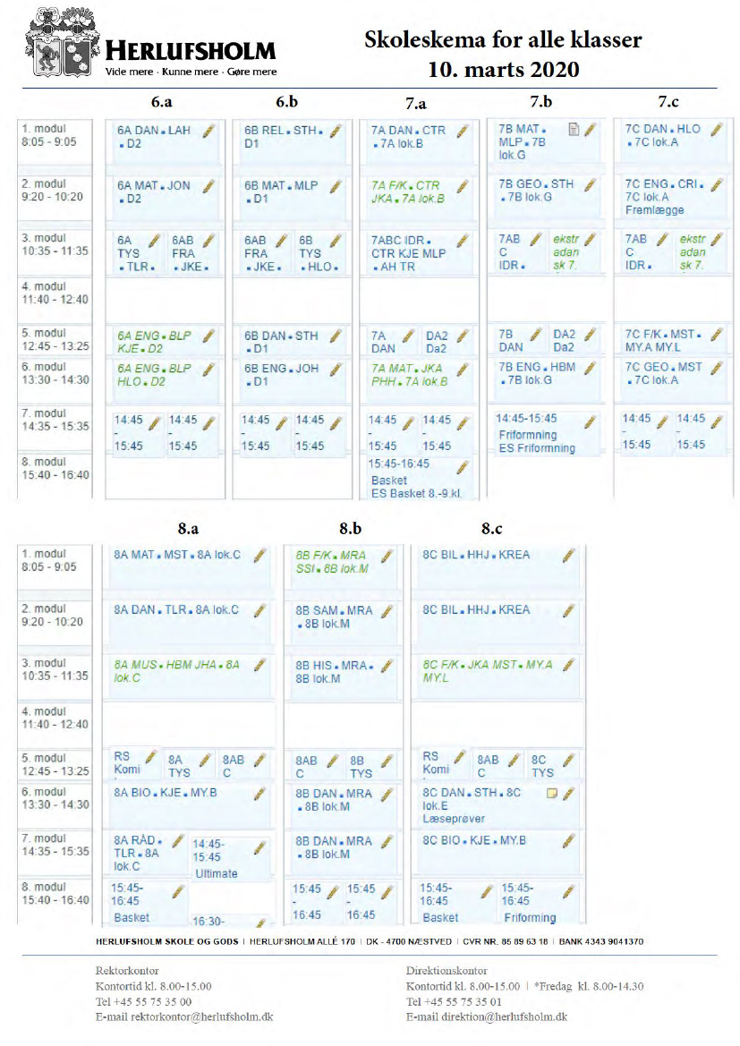Edit 8C BIO KJE lesson pencil
The height and width of the screenshot is (1046, 740).
coord(567,841)
